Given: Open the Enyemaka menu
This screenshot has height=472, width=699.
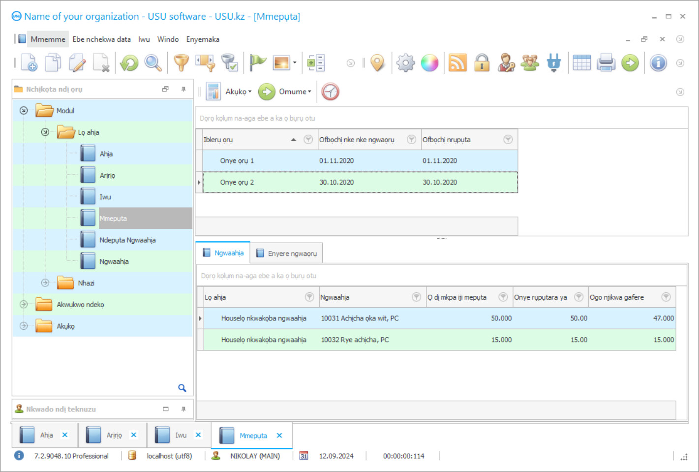Looking at the screenshot, I should coord(203,39).
